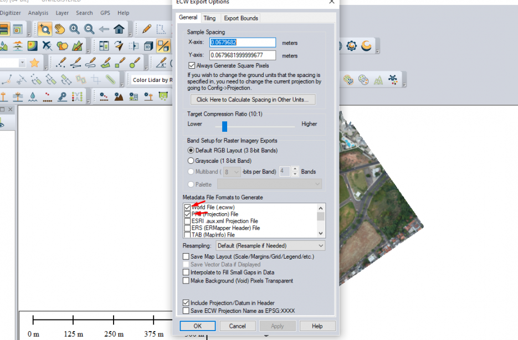The image size is (518, 340).
Task: Select the General tab
Action: tap(188, 18)
